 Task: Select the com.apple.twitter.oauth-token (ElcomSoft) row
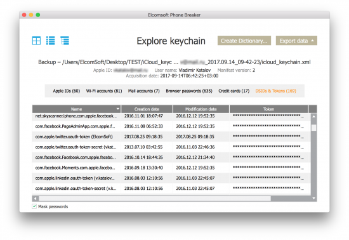click(x=171, y=137)
